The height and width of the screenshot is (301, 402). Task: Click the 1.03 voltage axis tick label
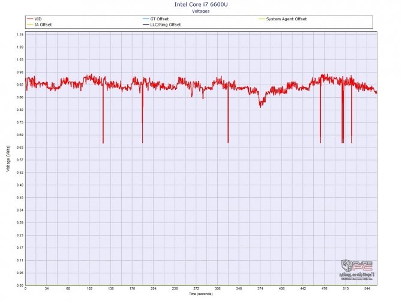(20, 60)
